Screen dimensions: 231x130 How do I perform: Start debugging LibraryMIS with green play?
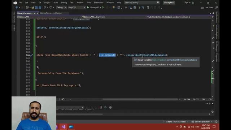88,7
